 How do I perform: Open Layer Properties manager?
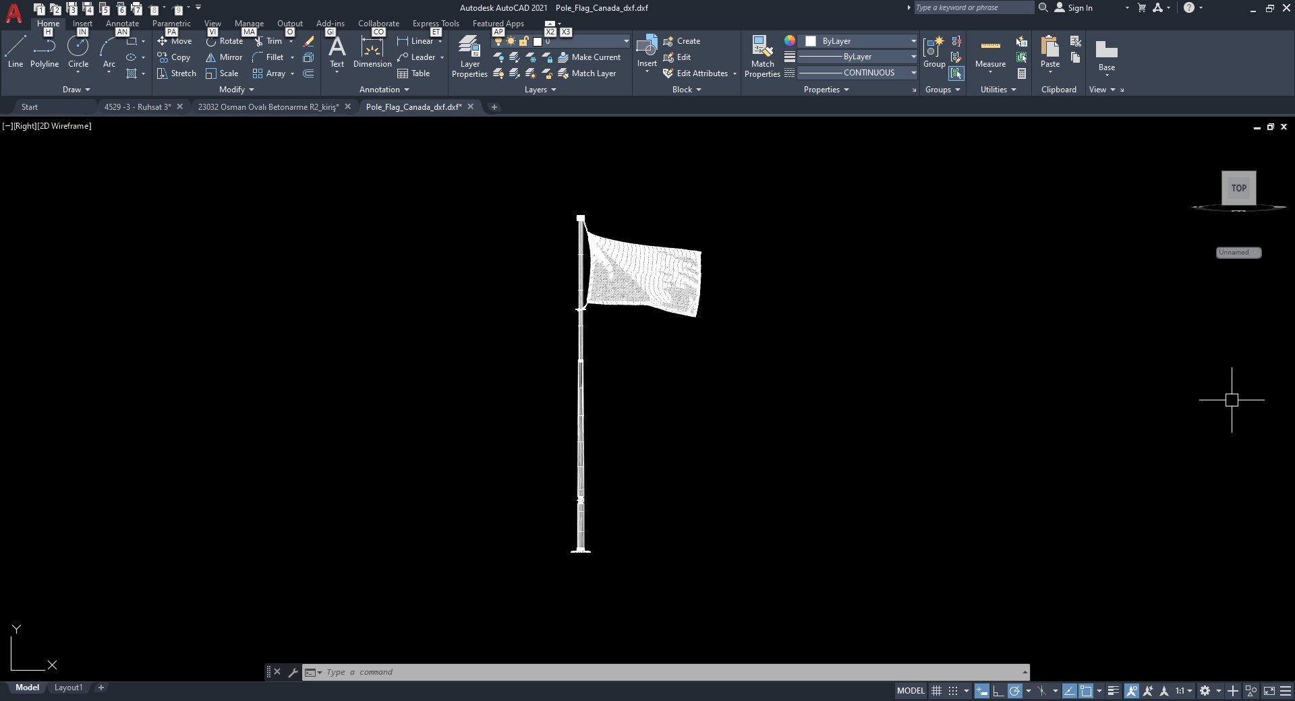(x=469, y=57)
